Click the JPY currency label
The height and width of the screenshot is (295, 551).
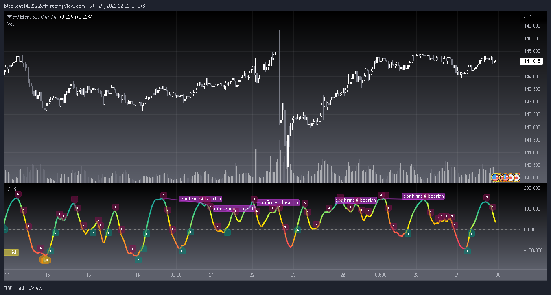point(528,17)
